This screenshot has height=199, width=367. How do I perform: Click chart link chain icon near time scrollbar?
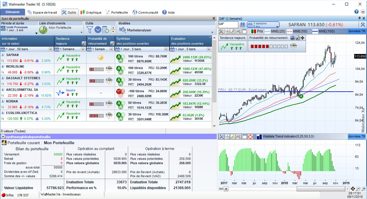pyautogui.click(x=221, y=189)
